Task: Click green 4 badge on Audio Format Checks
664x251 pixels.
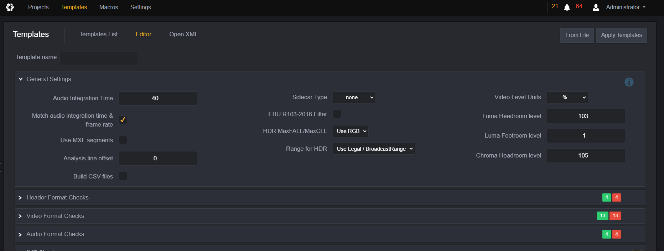Action: pyautogui.click(x=607, y=234)
